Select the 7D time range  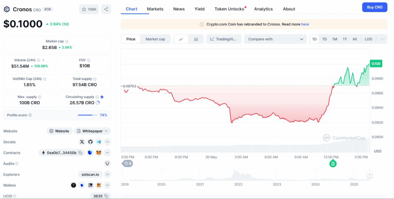pyautogui.click(x=324, y=39)
